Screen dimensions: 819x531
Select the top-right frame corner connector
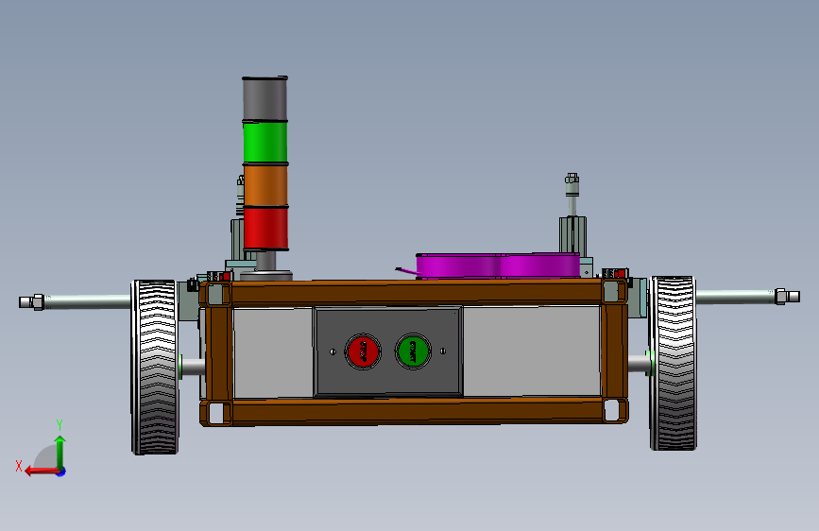(614, 292)
